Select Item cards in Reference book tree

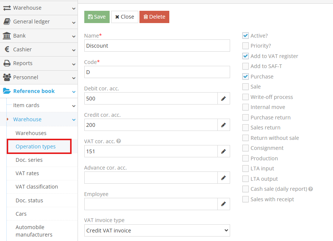pyautogui.click(x=26, y=105)
